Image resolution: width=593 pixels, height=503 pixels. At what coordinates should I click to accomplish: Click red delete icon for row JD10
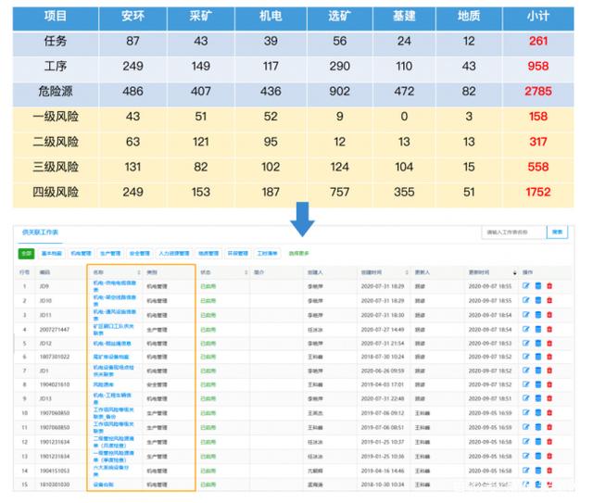(x=549, y=301)
